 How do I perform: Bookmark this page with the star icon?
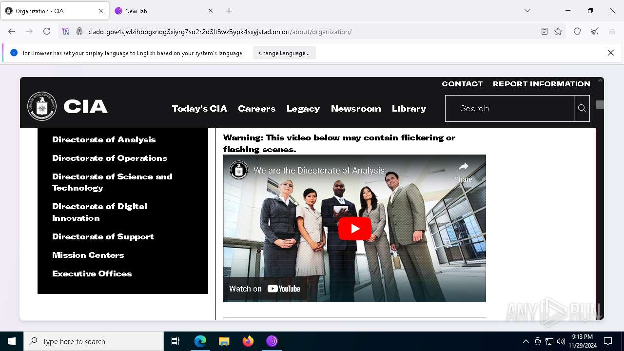point(558,31)
